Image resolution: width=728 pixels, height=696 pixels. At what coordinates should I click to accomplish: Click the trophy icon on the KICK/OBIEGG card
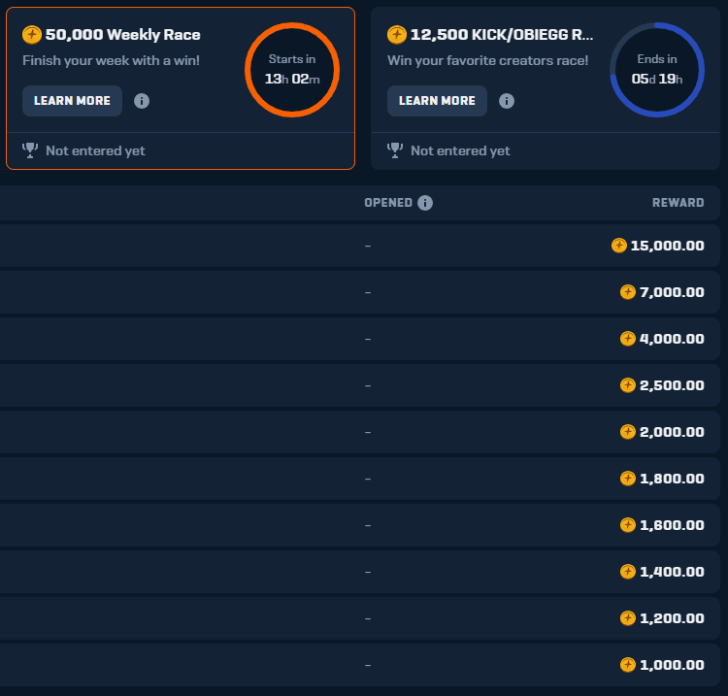[395, 150]
